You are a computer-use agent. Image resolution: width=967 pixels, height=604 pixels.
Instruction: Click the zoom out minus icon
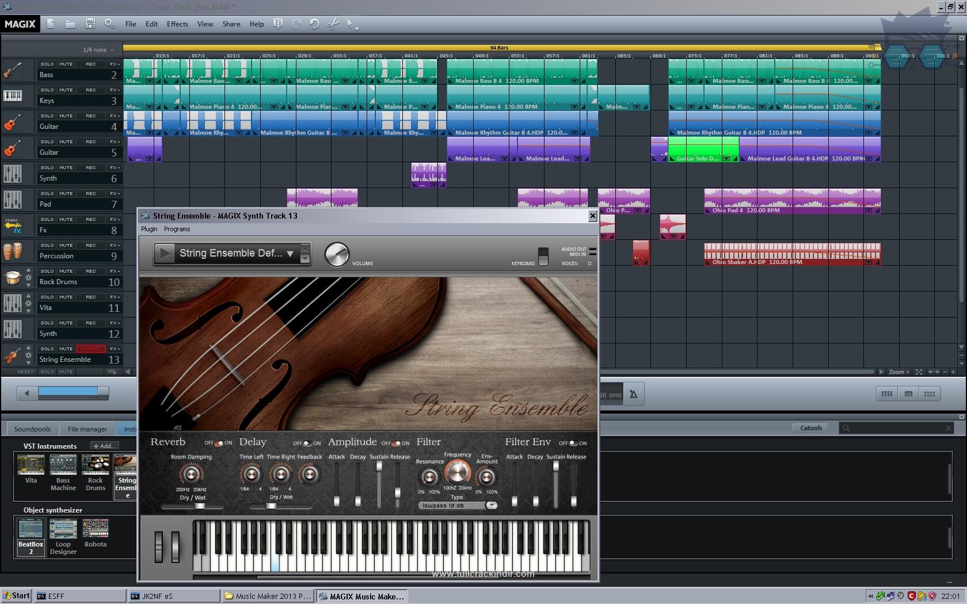tap(946, 372)
